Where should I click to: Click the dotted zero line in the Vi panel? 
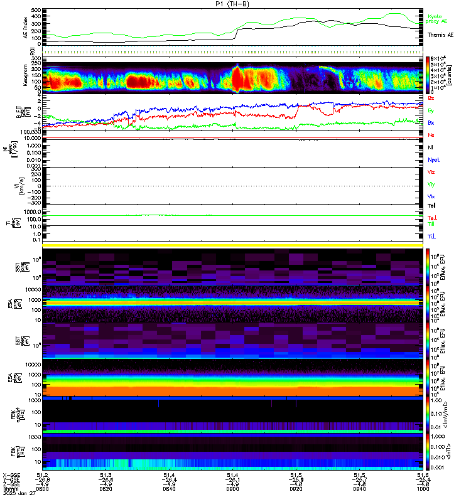tap(232, 186)
